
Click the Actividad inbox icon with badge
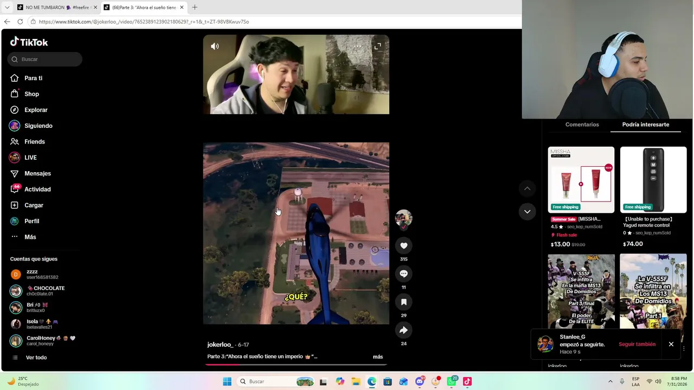coord(15,189)
